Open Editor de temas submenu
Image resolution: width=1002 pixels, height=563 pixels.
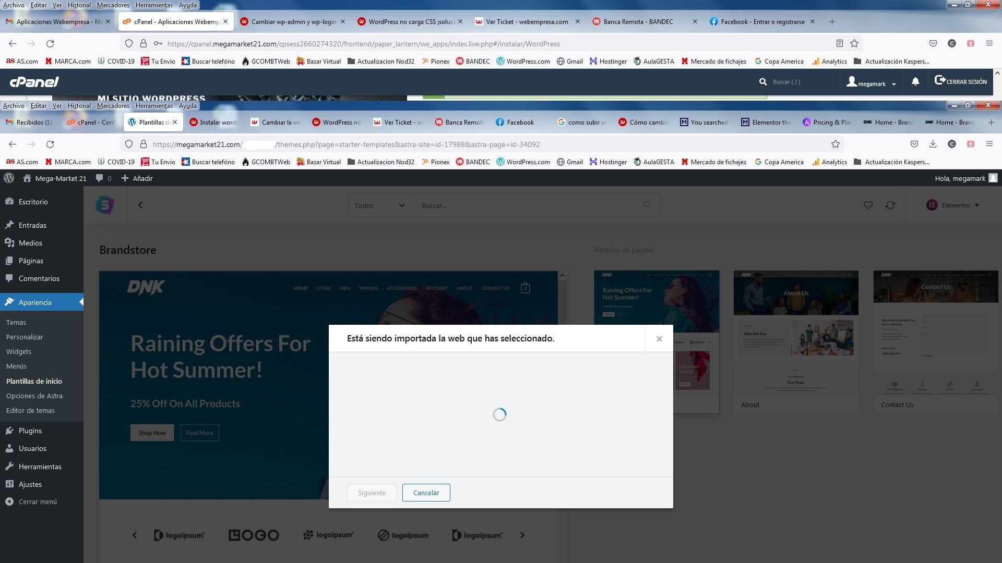point(30,410)
